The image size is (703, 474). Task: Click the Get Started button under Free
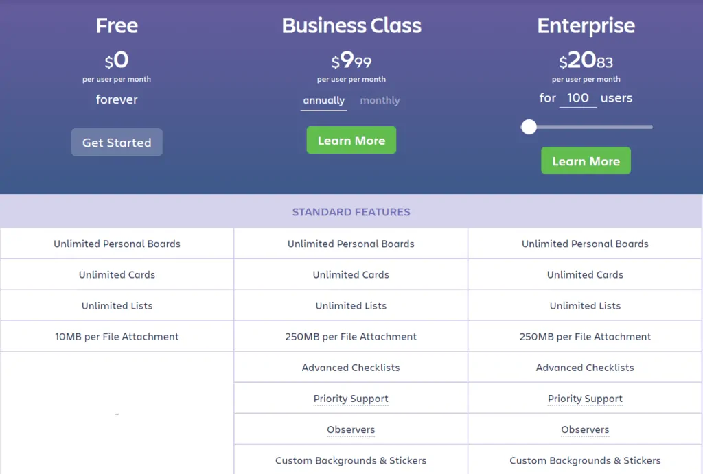point(117,143)
